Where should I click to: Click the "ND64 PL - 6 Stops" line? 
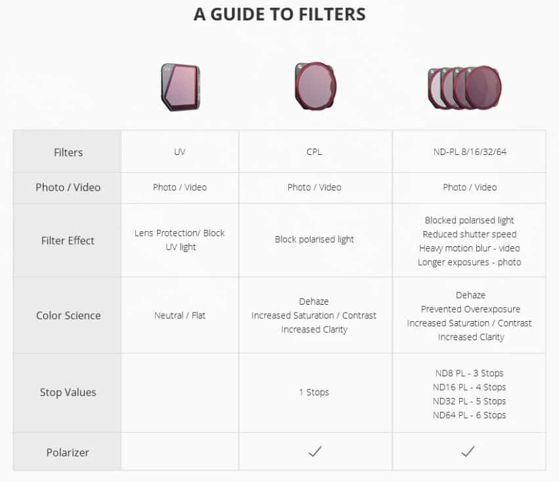click(469, 415)
